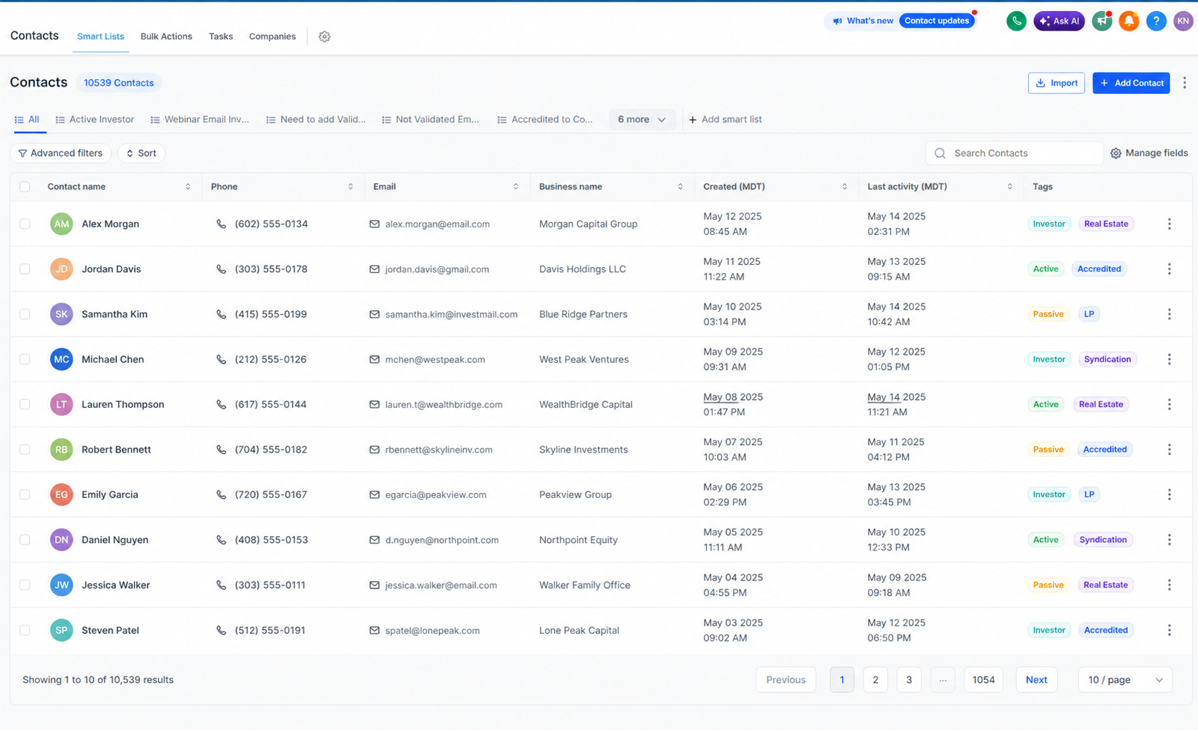Screen dimensions: 1198x730
Task: Check the box for Robert Bennett
Action: [x=25, y=450]
